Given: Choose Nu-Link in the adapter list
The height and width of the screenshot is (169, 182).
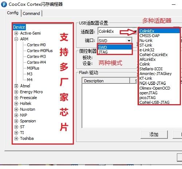Looking at the screenshot, I should coord(159,40).
